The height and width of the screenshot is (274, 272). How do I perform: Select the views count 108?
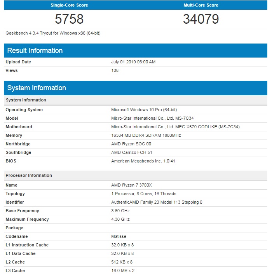(115, 70)
